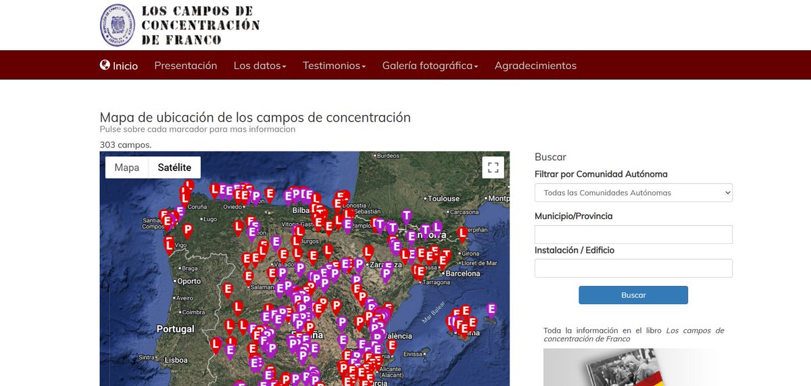
Task: Switch map to Satélite view
Action: (x=174, y=168)
